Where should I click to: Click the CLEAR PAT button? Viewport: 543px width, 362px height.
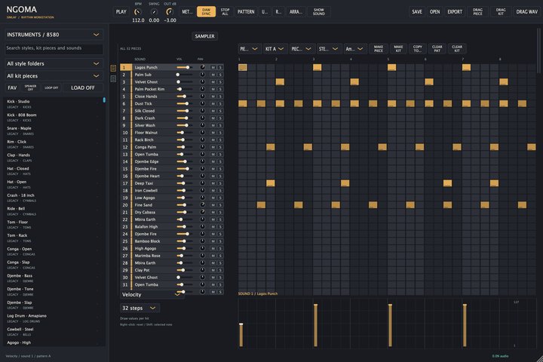(437, 49)
